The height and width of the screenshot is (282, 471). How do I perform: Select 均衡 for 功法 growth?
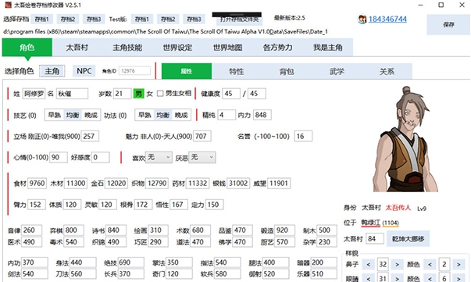[x=162, y=115]
